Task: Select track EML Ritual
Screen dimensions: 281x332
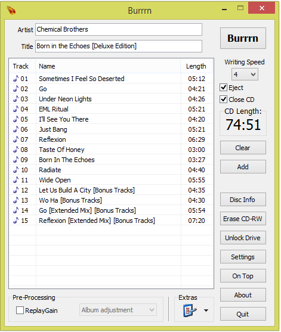Action: pos(111,109)
